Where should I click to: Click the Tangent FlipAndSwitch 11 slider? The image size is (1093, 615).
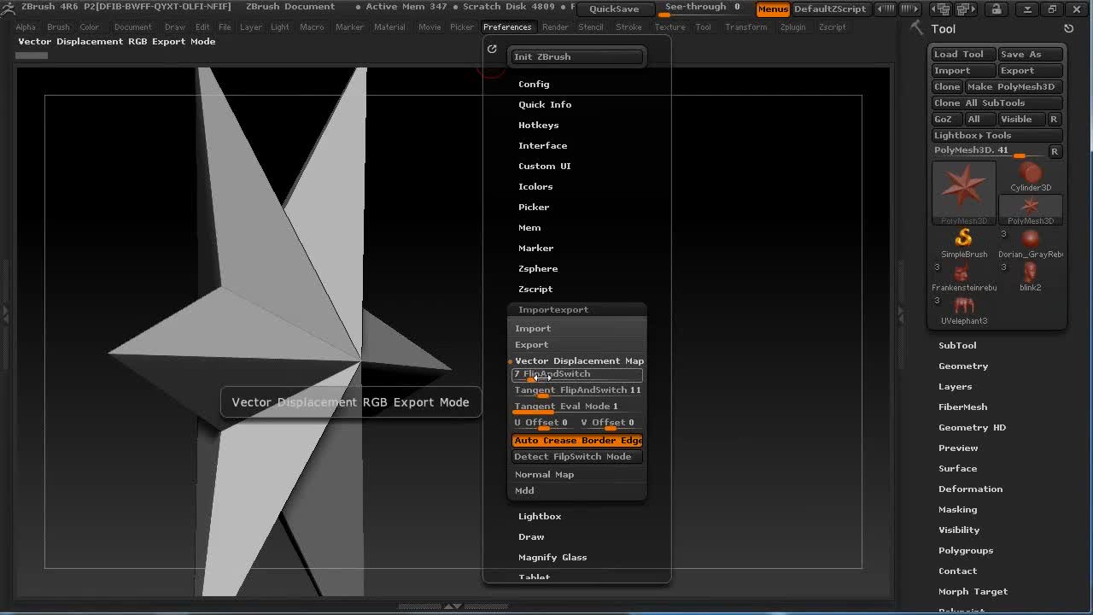click(x=577, y=390)
